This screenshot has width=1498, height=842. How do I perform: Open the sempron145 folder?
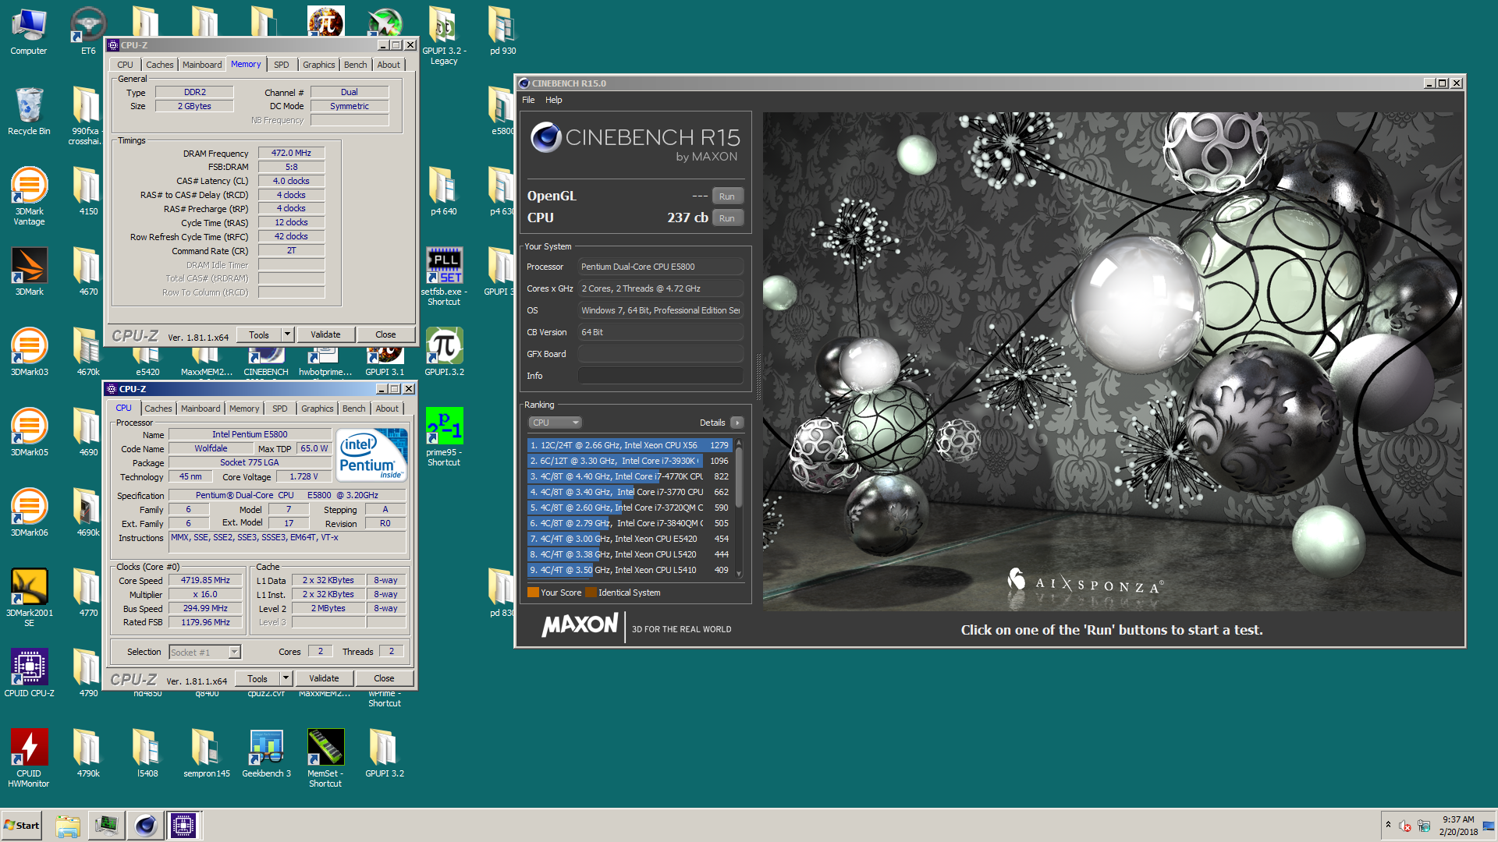pyautogui.click(x=207, y=753)
